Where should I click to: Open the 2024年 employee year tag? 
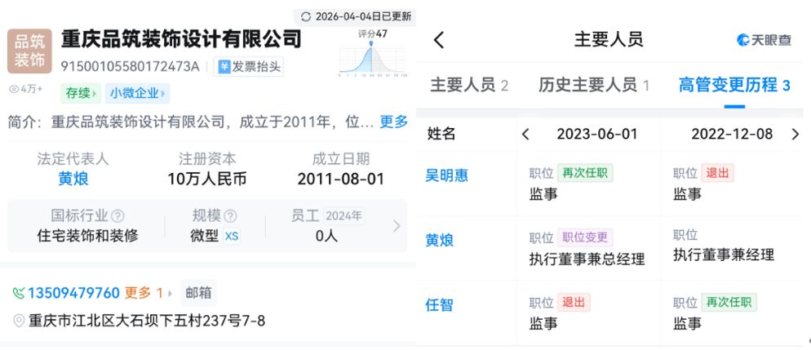344,215
